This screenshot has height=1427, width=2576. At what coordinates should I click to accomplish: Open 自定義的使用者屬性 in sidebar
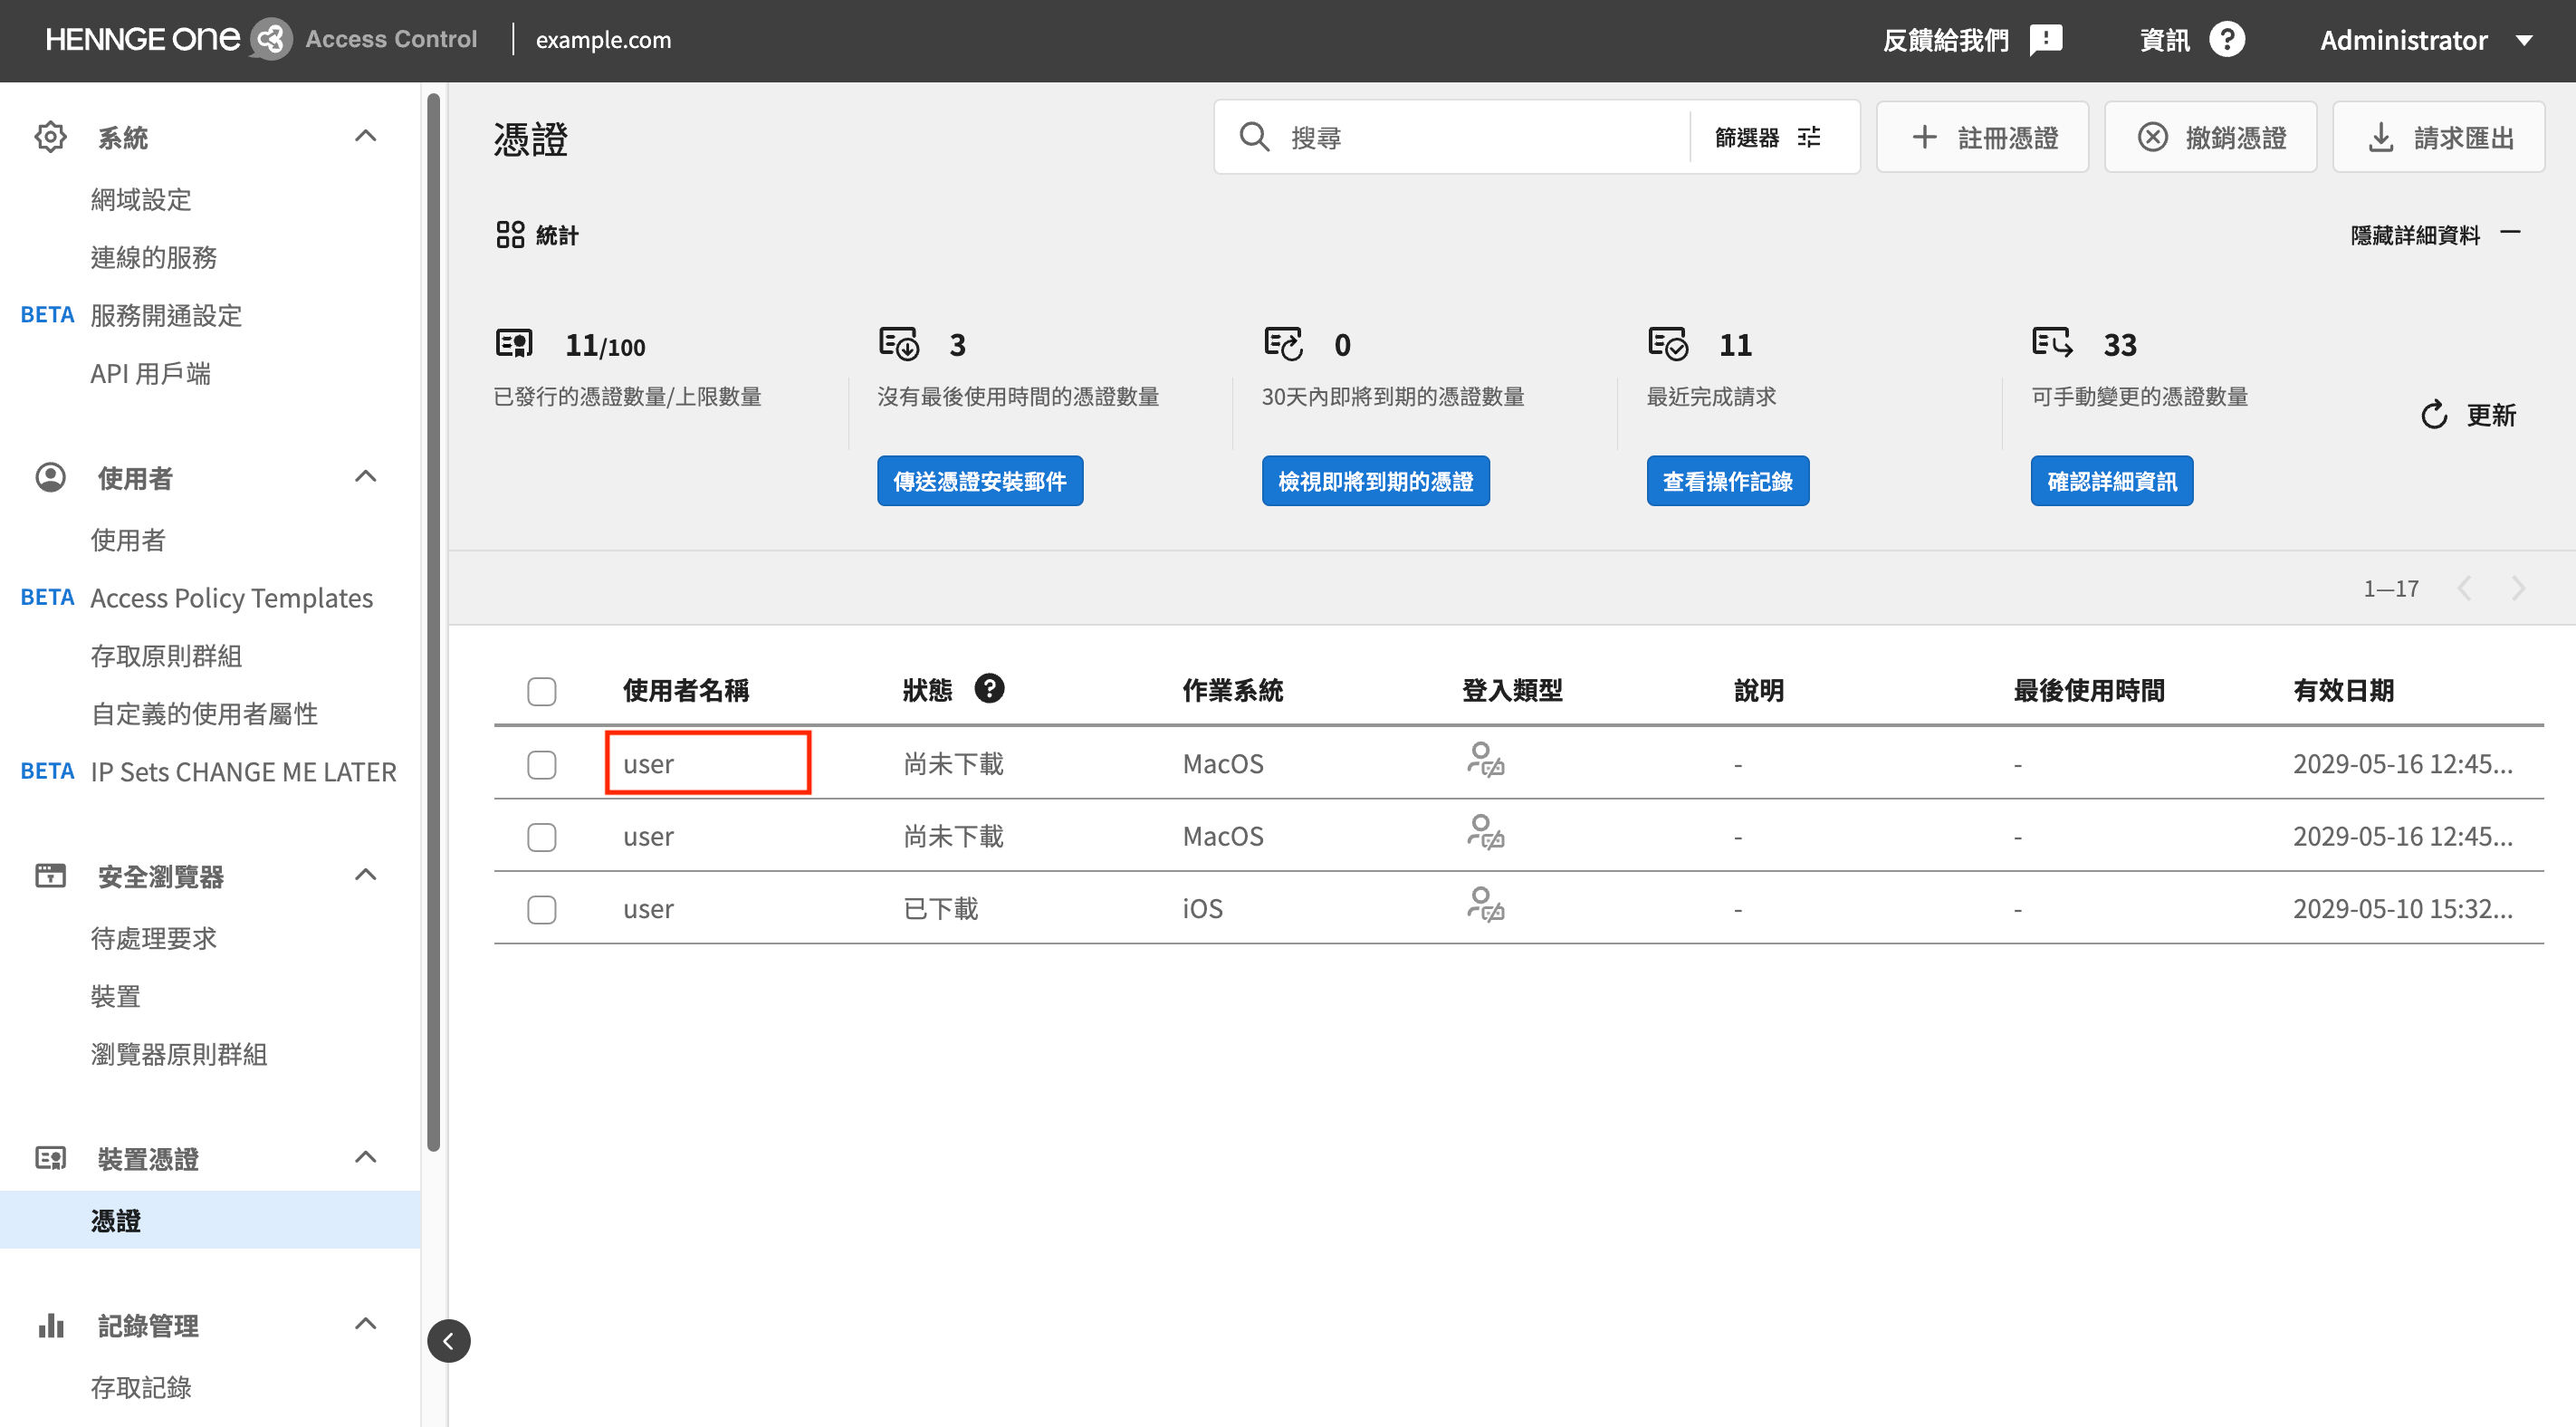coord(204,713)
